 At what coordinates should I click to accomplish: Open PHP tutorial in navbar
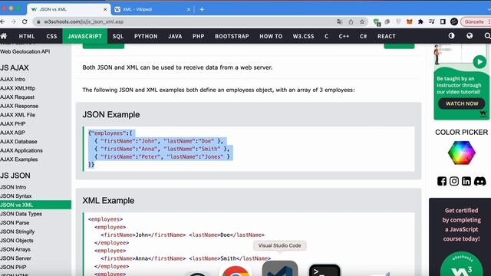point(198,36)
